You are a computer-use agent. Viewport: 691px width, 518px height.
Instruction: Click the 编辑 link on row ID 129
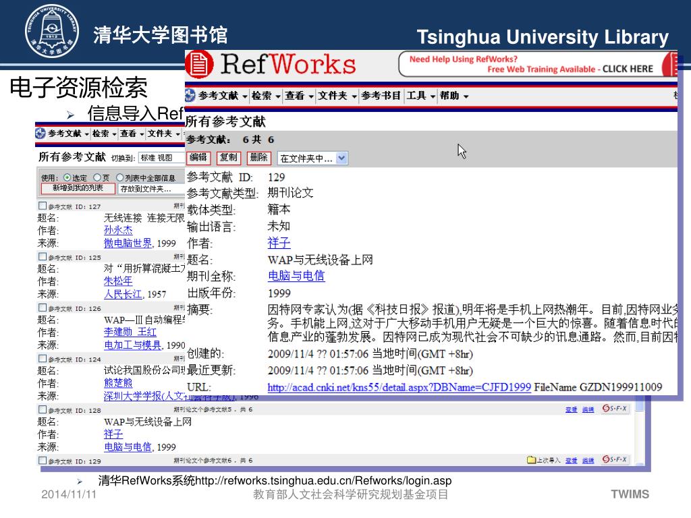[588, 461]
